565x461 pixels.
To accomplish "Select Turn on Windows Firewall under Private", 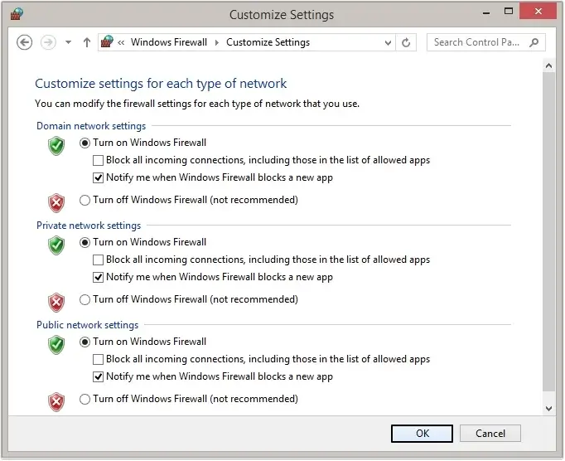I will (x=85, y=242).
